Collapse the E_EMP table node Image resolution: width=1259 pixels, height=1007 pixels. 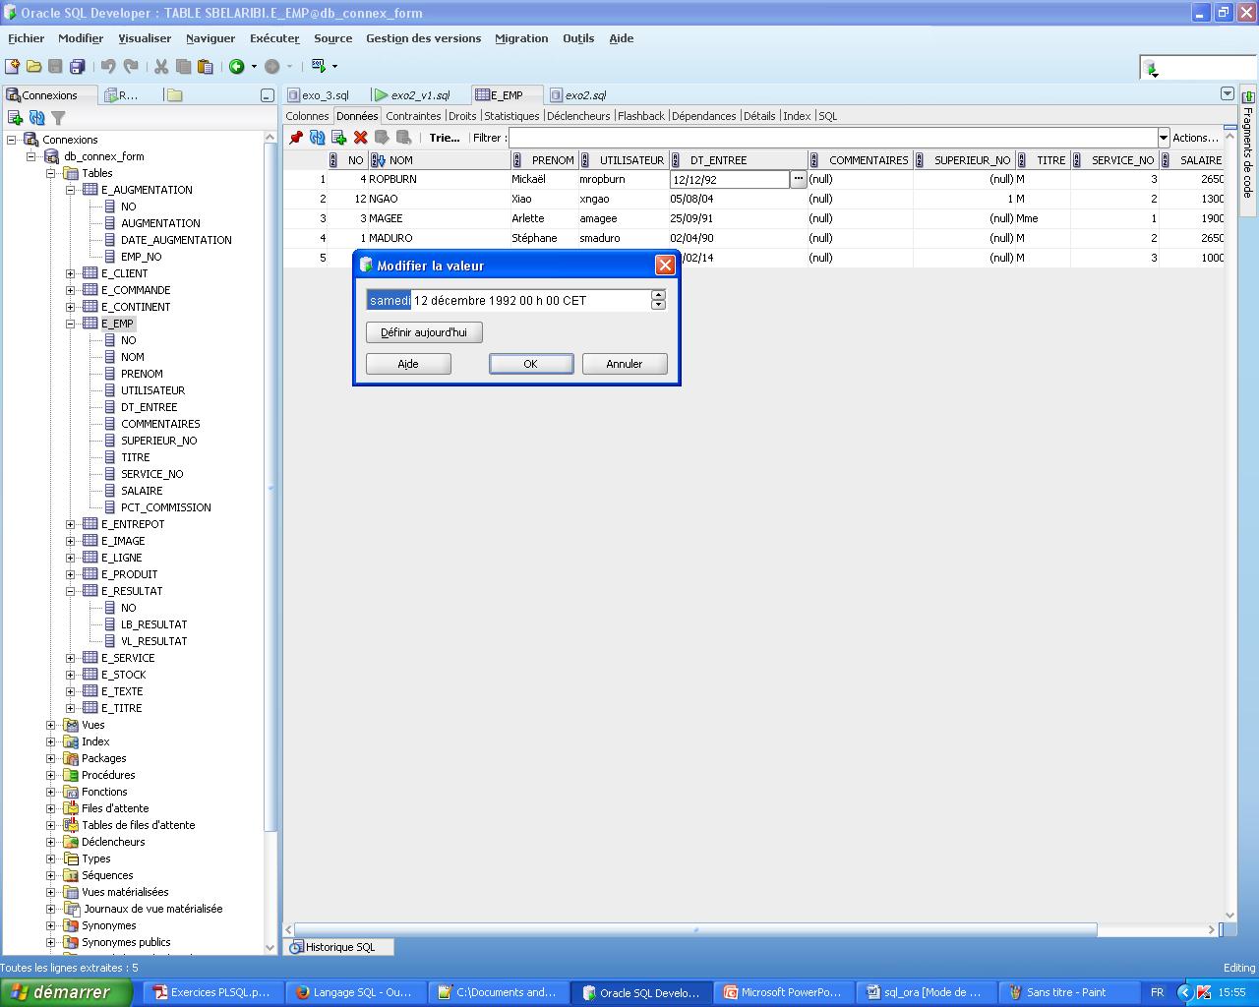coord(70,324)
